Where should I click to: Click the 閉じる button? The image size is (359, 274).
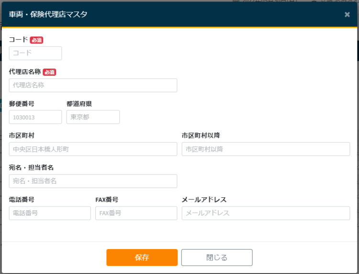(216, 257)
